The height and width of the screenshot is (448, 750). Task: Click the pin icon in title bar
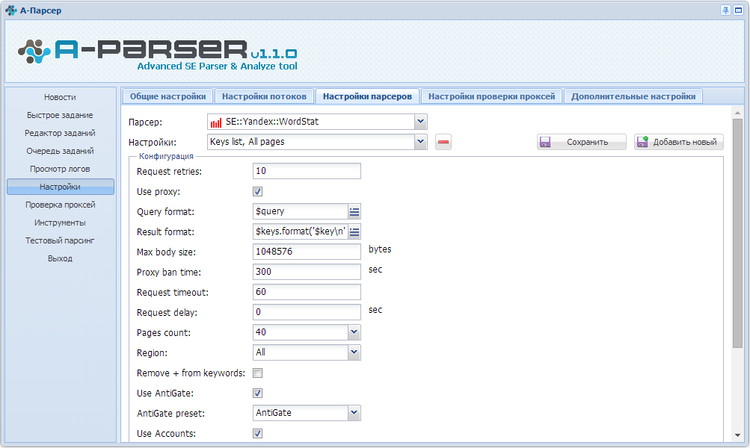click(725, 10)
